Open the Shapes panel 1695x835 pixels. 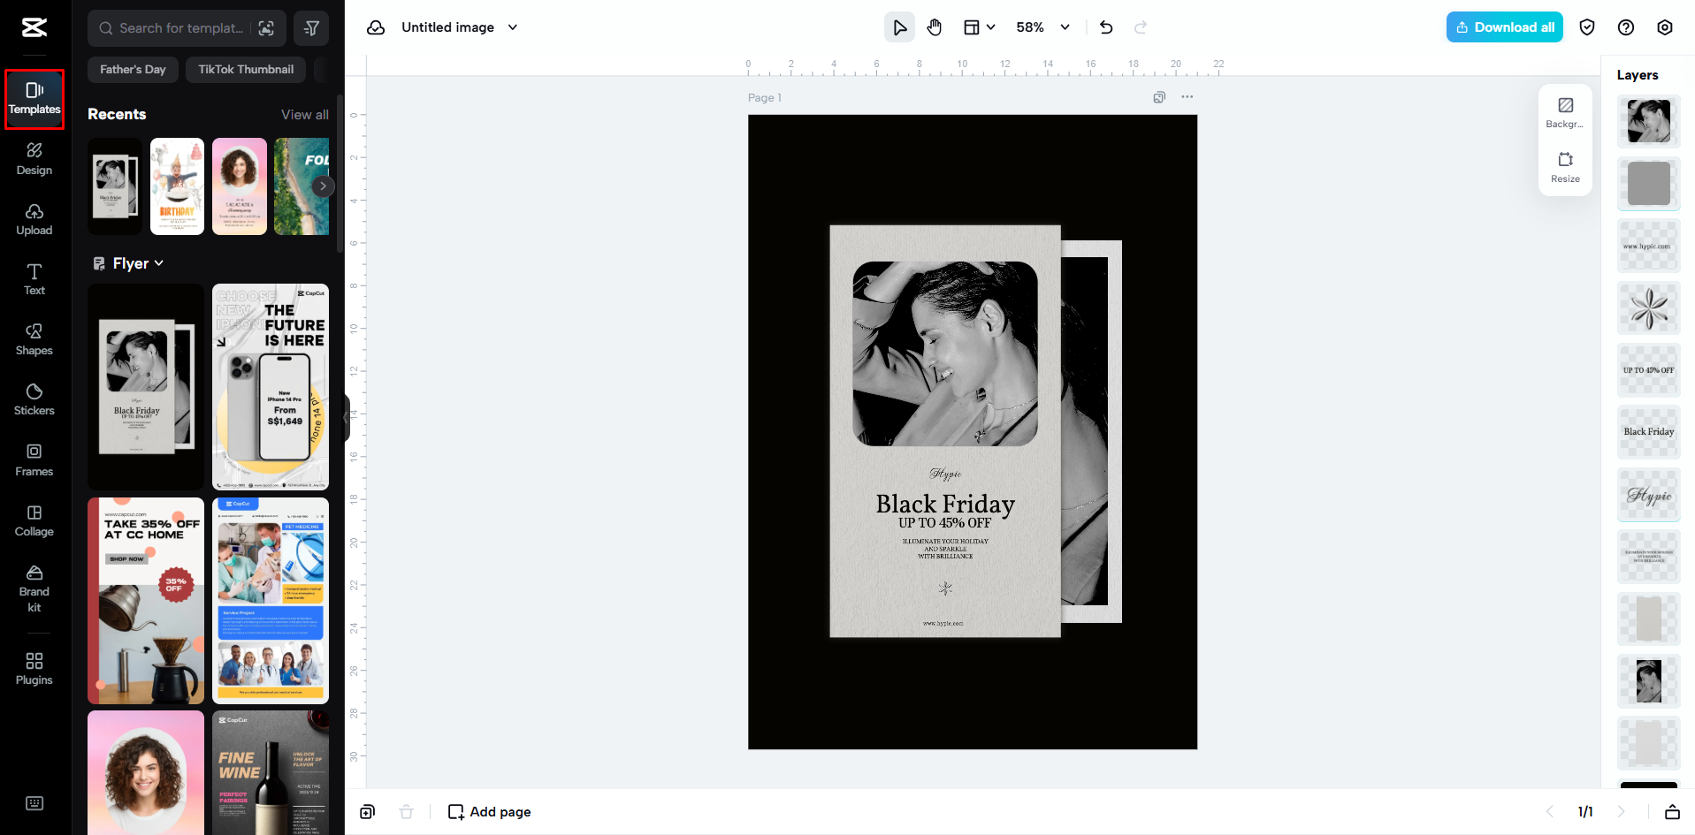click(34, 340)
